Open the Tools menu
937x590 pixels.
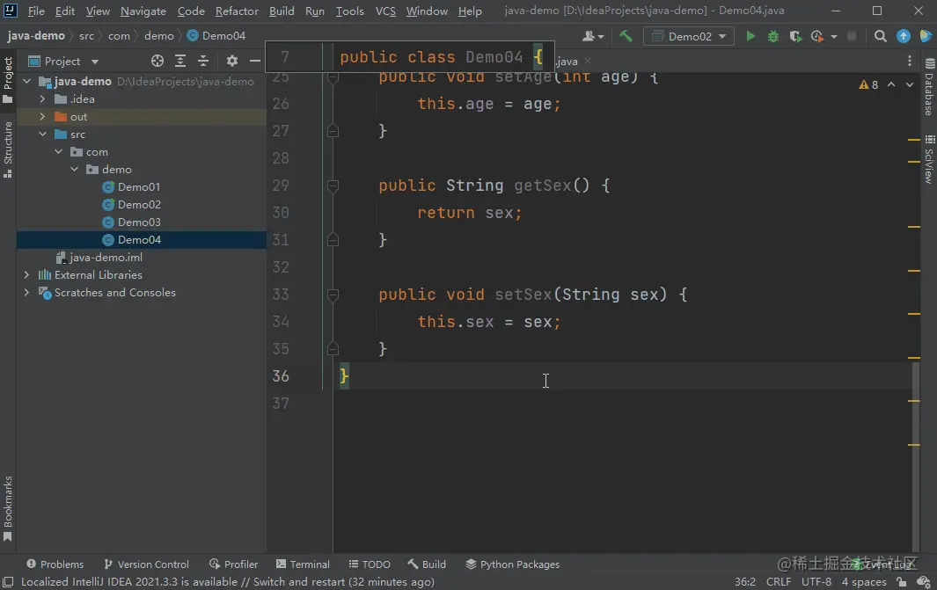click(349, 11)
